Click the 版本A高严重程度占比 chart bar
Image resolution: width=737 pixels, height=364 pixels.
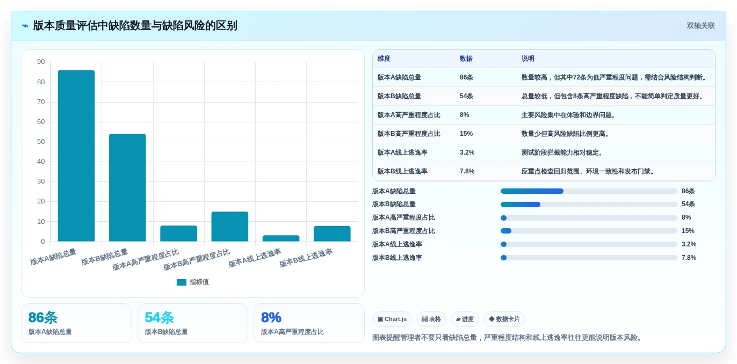178,234
